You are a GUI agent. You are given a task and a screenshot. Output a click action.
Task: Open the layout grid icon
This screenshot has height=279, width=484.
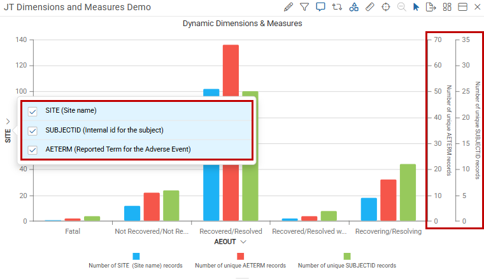click(x=447, y=7)
